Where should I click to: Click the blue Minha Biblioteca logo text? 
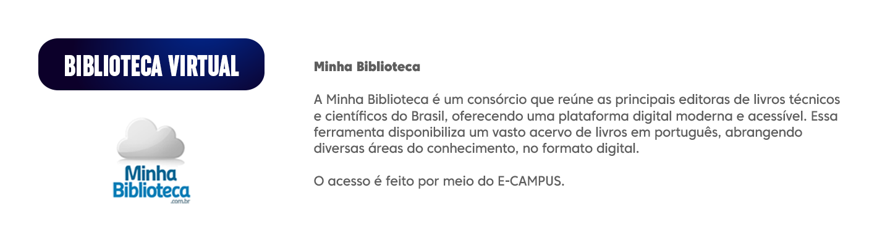pyautogui.click(x=151, y=182)
